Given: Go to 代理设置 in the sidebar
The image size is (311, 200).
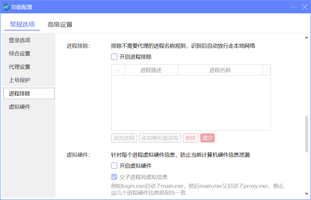Looking at the screenshot, I should pos(20,67).
